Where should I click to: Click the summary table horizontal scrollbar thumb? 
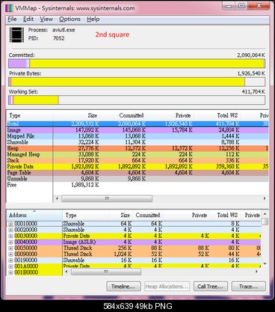pos(107,198)
